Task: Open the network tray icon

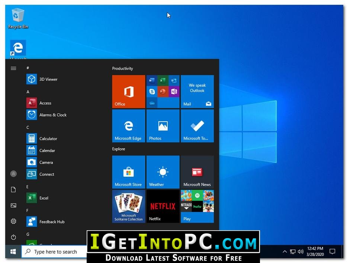Action: point(293,252)
